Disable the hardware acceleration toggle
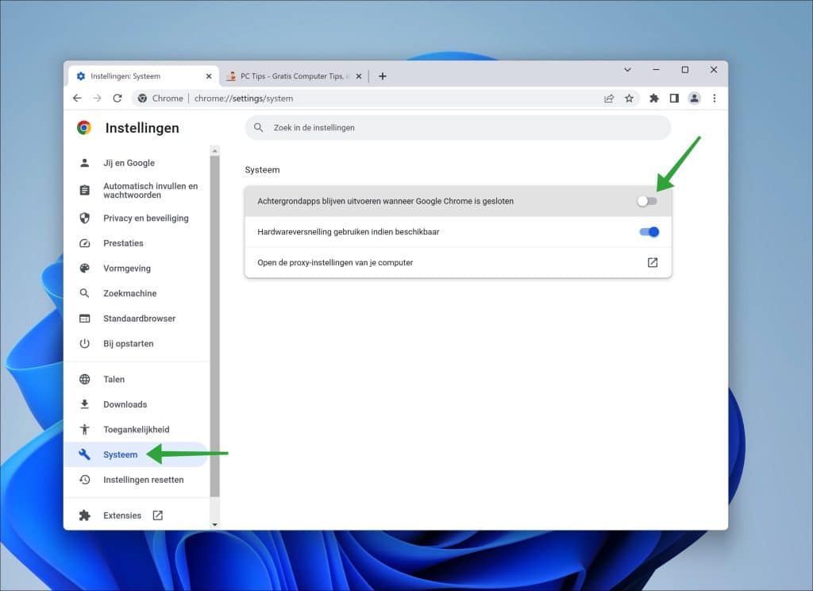Screen dimensions: 813x591 648,231
